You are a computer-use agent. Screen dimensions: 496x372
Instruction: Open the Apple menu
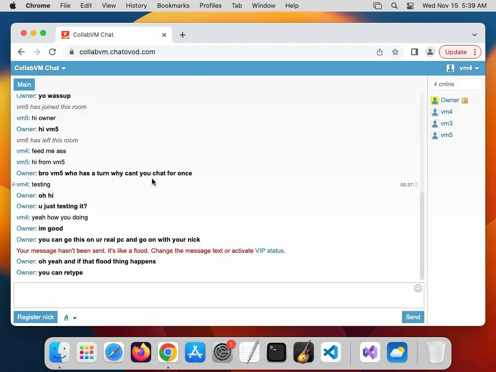[13, 6]
